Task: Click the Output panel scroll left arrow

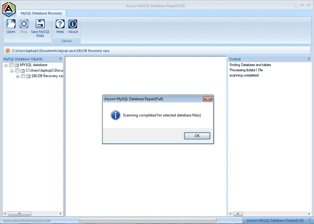Action: [x=230, y=214]
